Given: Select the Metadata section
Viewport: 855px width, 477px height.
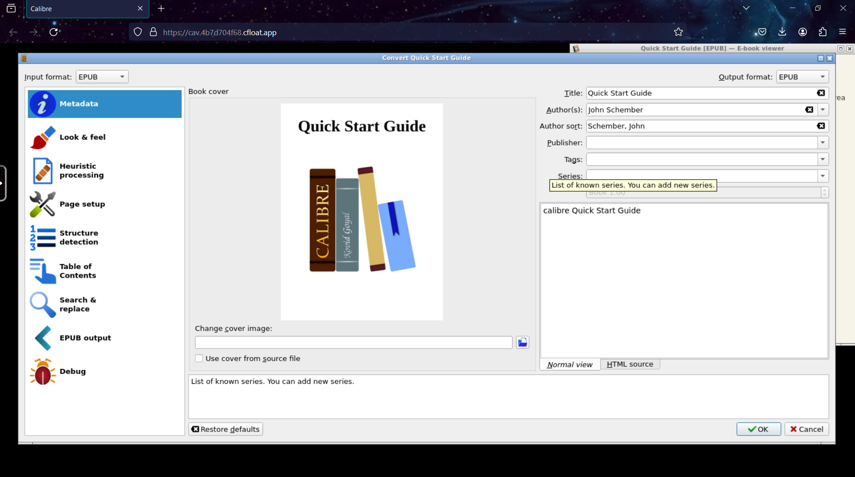Looking at the screenshot, I should coord(105,104).
